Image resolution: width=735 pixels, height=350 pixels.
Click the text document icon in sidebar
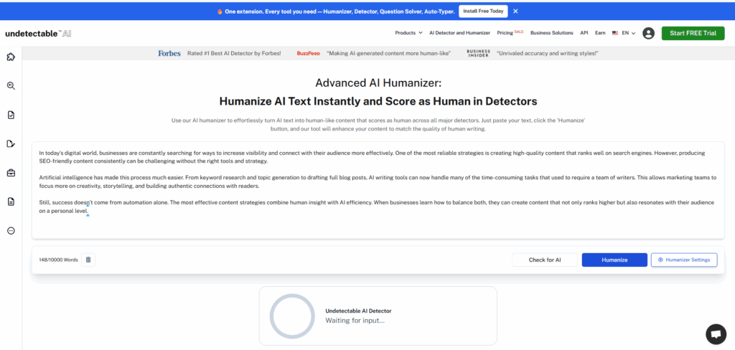click(x=11, y=202)
